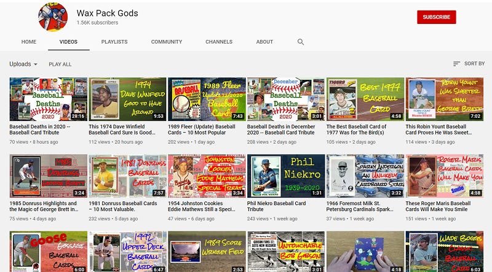This screenshot has width=492, height=272.
Task: Open title "1989 Fleer (Update) Baseball Cards"
Action: 202,130
